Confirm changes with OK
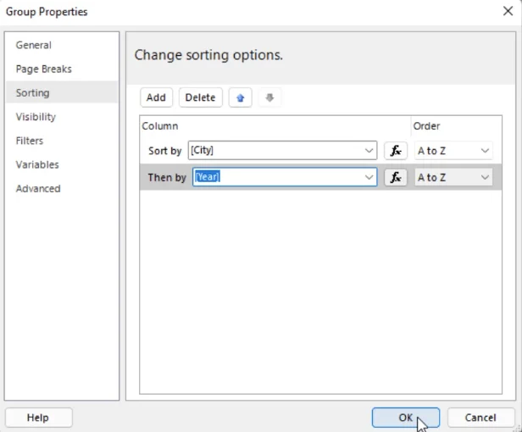This screenshot has width=522, height=432. pyautogui.click(x=405, y=418)
